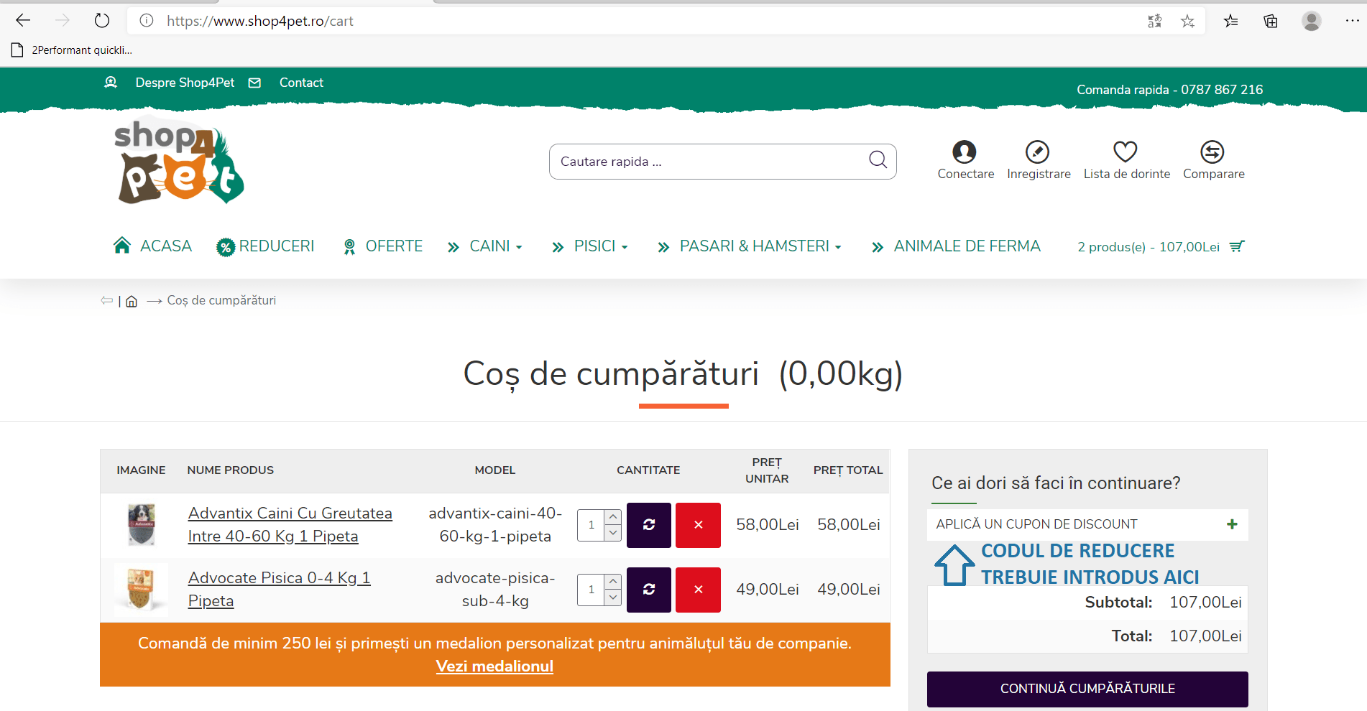Click CONTINUĂ CUMPĂRĂTURILE button
The width and height of the screenshot is (1367, 711).
tap(1087, 688)
